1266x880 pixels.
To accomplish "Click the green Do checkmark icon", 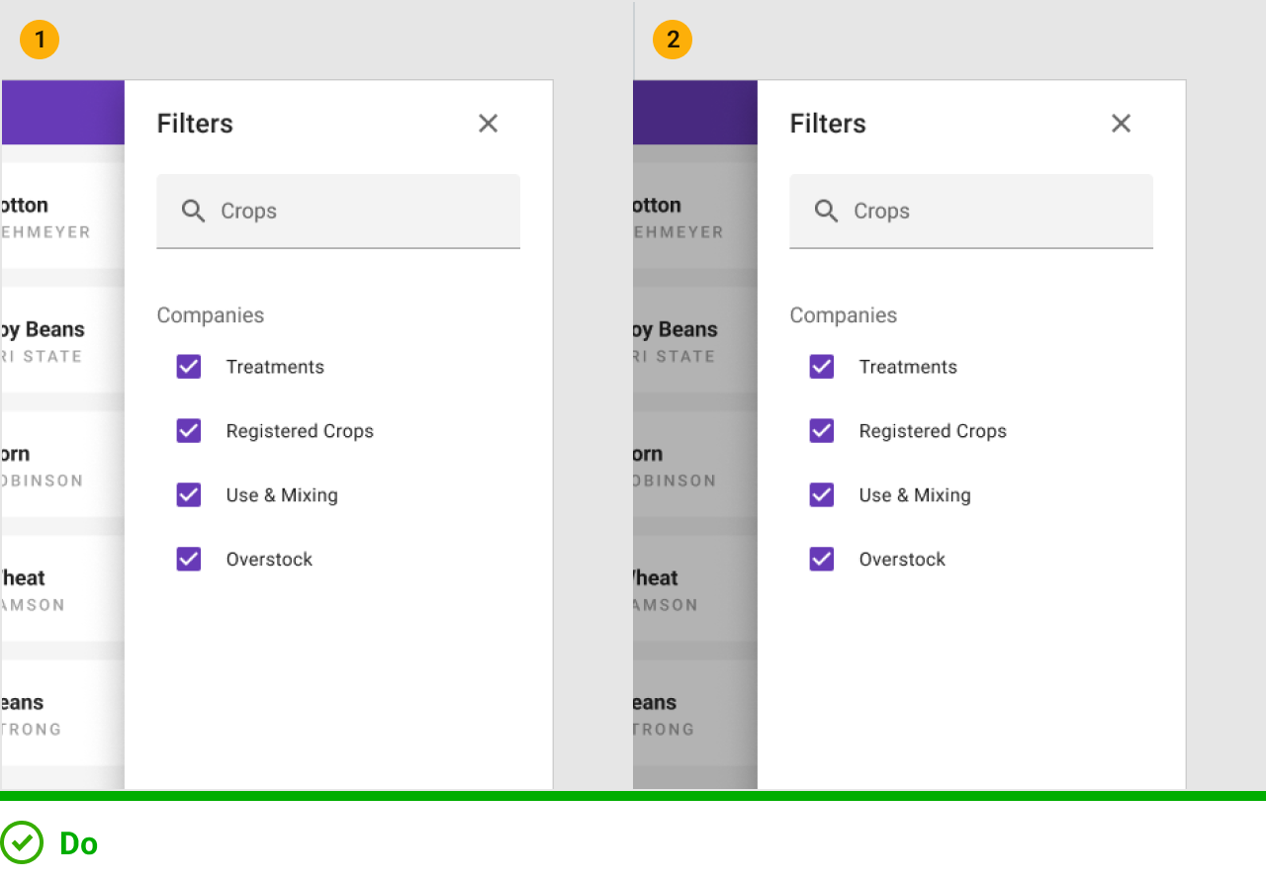I will tap(22, 843).
